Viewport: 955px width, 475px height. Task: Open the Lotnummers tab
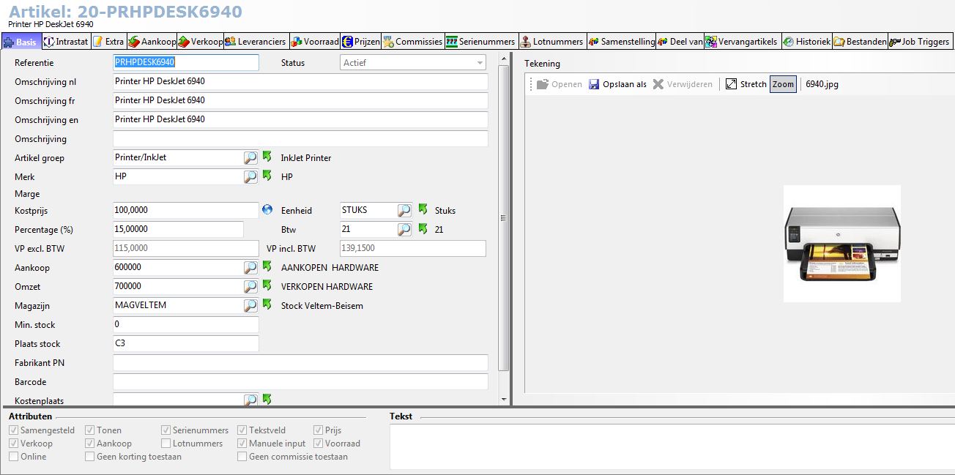pos(552,42)
